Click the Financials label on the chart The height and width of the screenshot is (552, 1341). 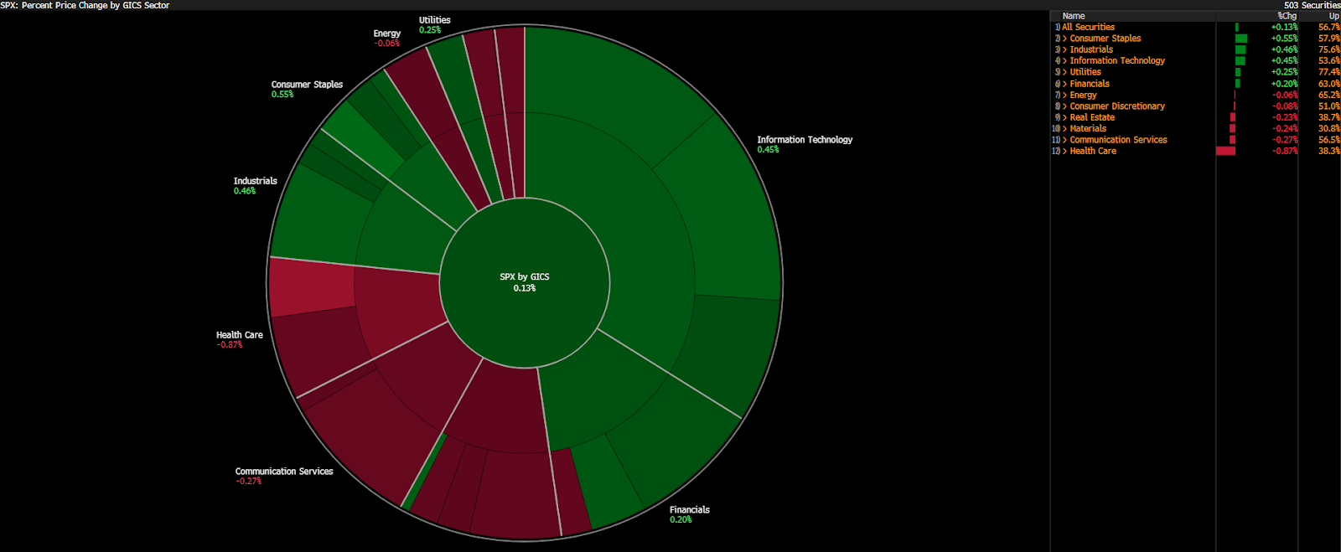690,510
